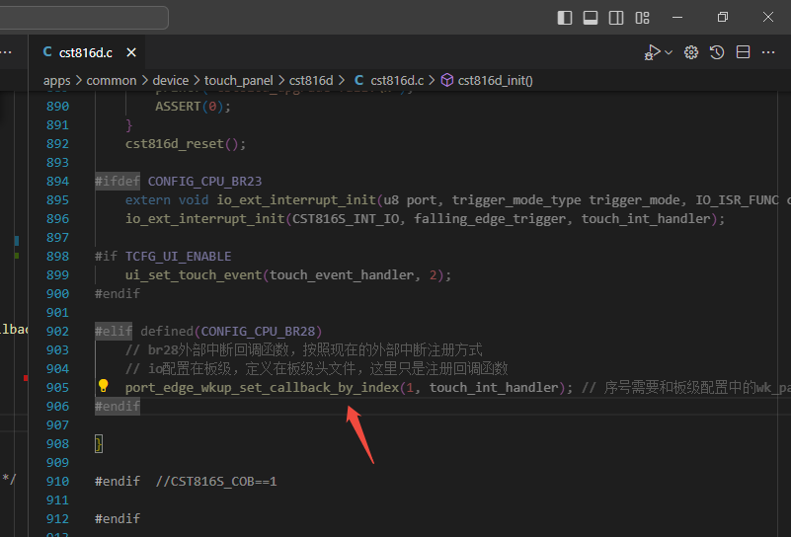
Task: Minimize the window
Action: (x=677, y=18)
